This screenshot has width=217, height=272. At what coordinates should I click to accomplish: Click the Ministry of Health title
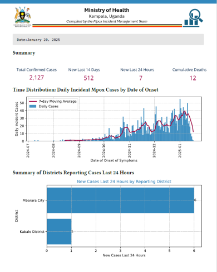107,10
